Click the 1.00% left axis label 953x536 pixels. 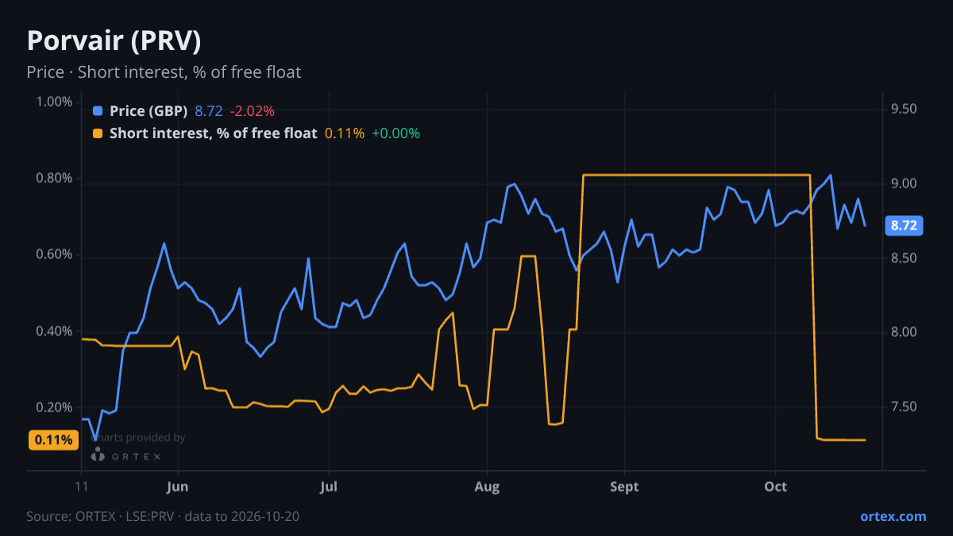pyautogui.click(x=55, y=102)
